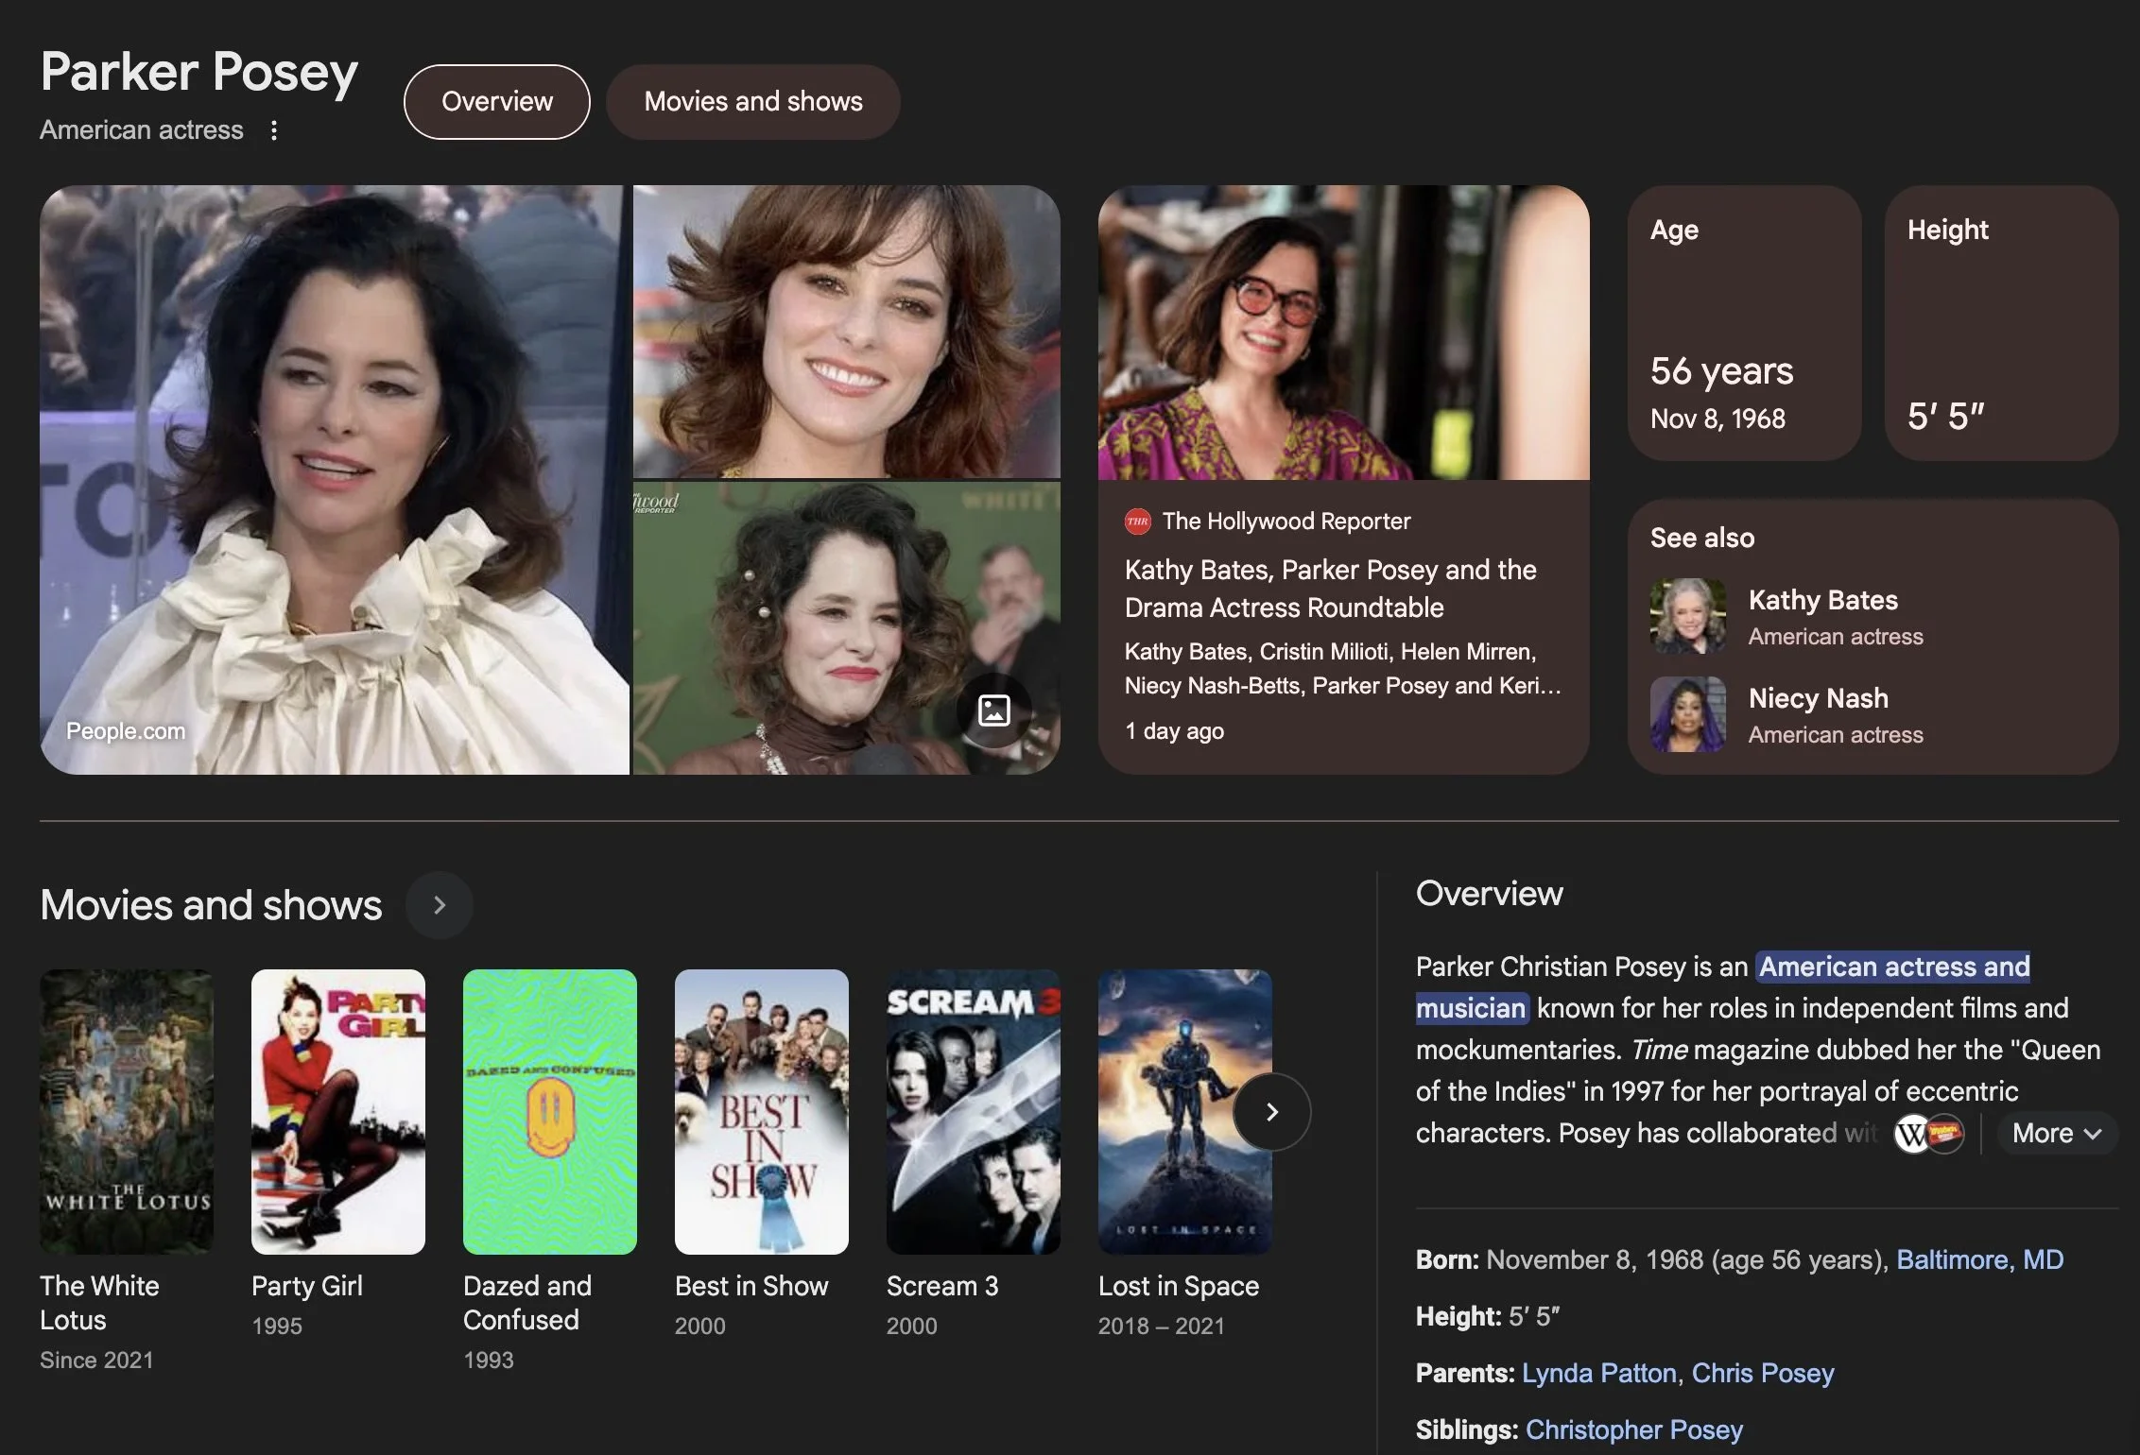This screenshot has width=2140, height=1455.
Task: Open the three-dot options menu
Action: point(274,130)
